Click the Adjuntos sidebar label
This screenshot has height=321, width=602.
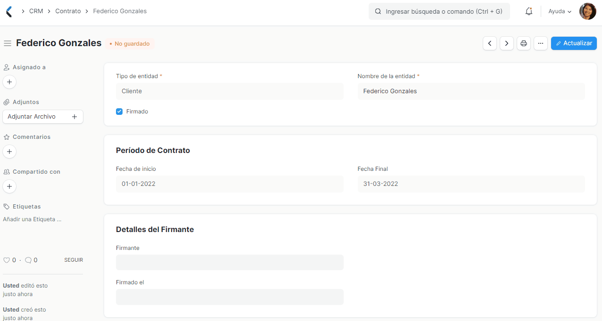click(x=26, y=102)
